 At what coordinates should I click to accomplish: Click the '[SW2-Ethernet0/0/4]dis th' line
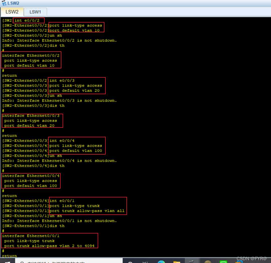pos(33,166)
